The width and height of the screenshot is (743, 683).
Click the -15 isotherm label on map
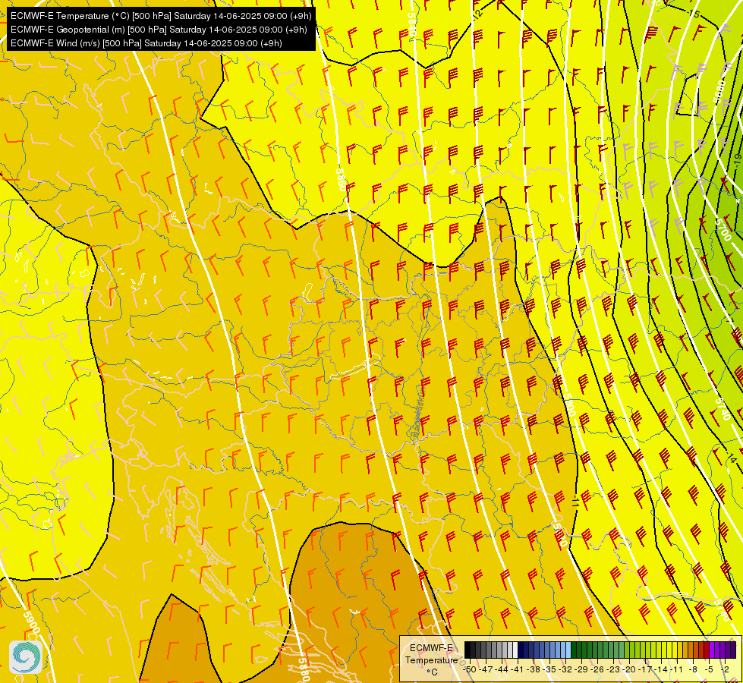pyautogui.click(x=693, y=14)
